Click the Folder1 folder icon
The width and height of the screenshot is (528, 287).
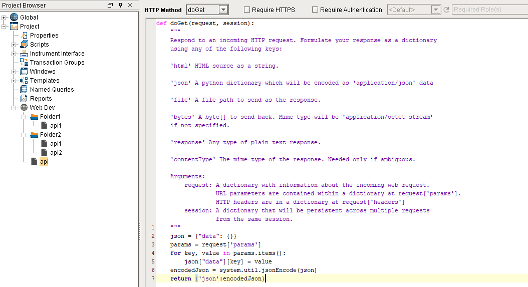click(35, 117)
